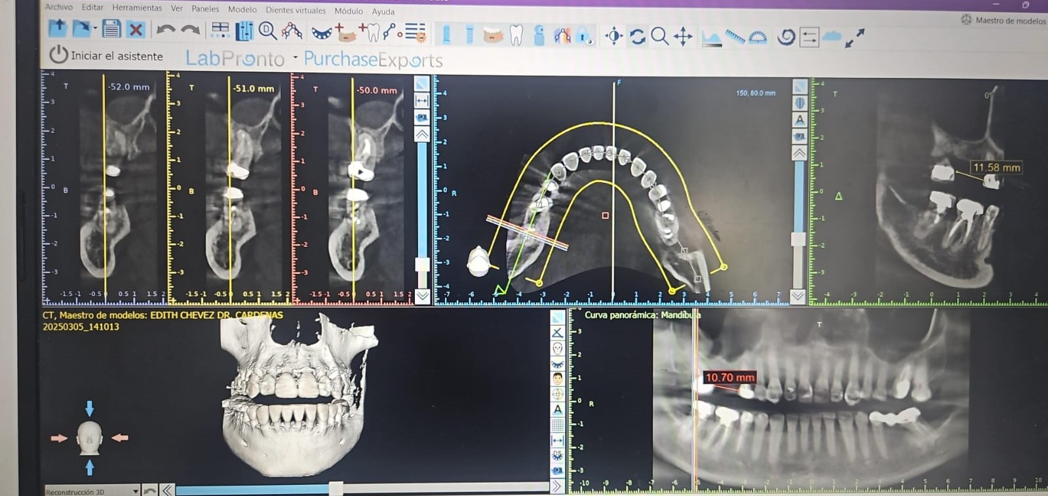This screenshot has height=496, width=1048.
Task: Click the red X close-project icon
Action: coord(136,29)
